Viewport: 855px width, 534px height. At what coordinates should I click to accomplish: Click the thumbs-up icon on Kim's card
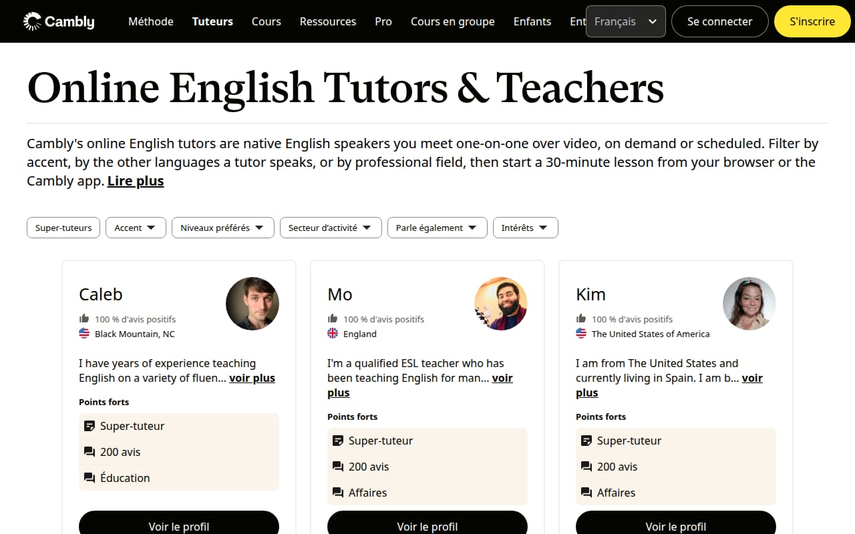click(x=581, y=318)
